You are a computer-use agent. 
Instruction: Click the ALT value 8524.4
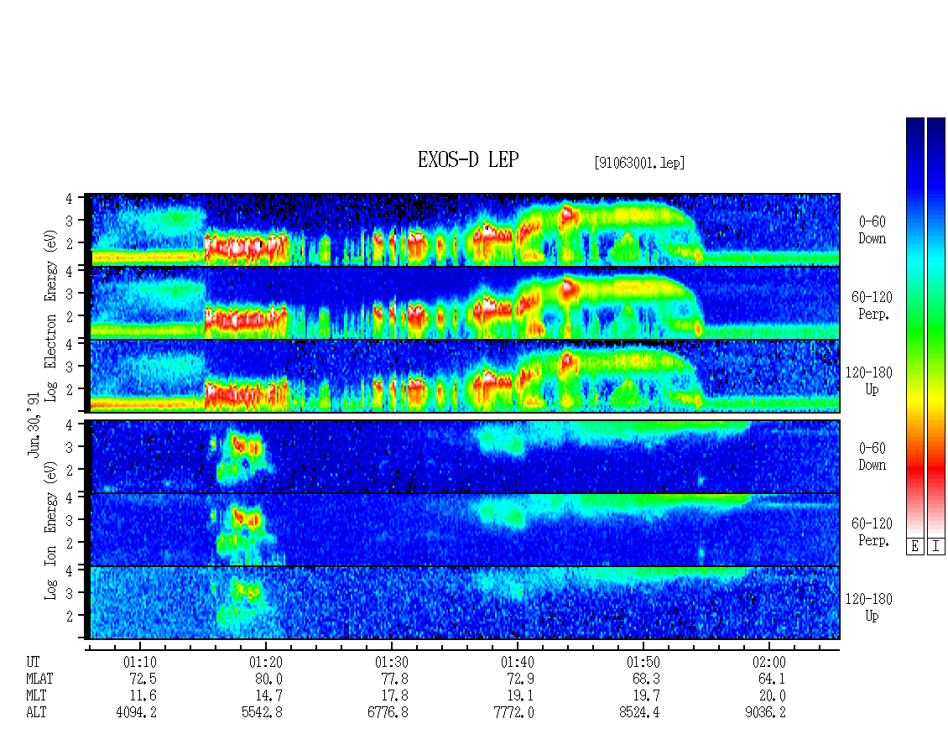tap(639, 712)
